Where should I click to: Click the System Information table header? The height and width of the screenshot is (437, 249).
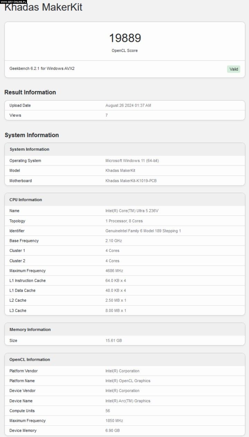(29, 149)
